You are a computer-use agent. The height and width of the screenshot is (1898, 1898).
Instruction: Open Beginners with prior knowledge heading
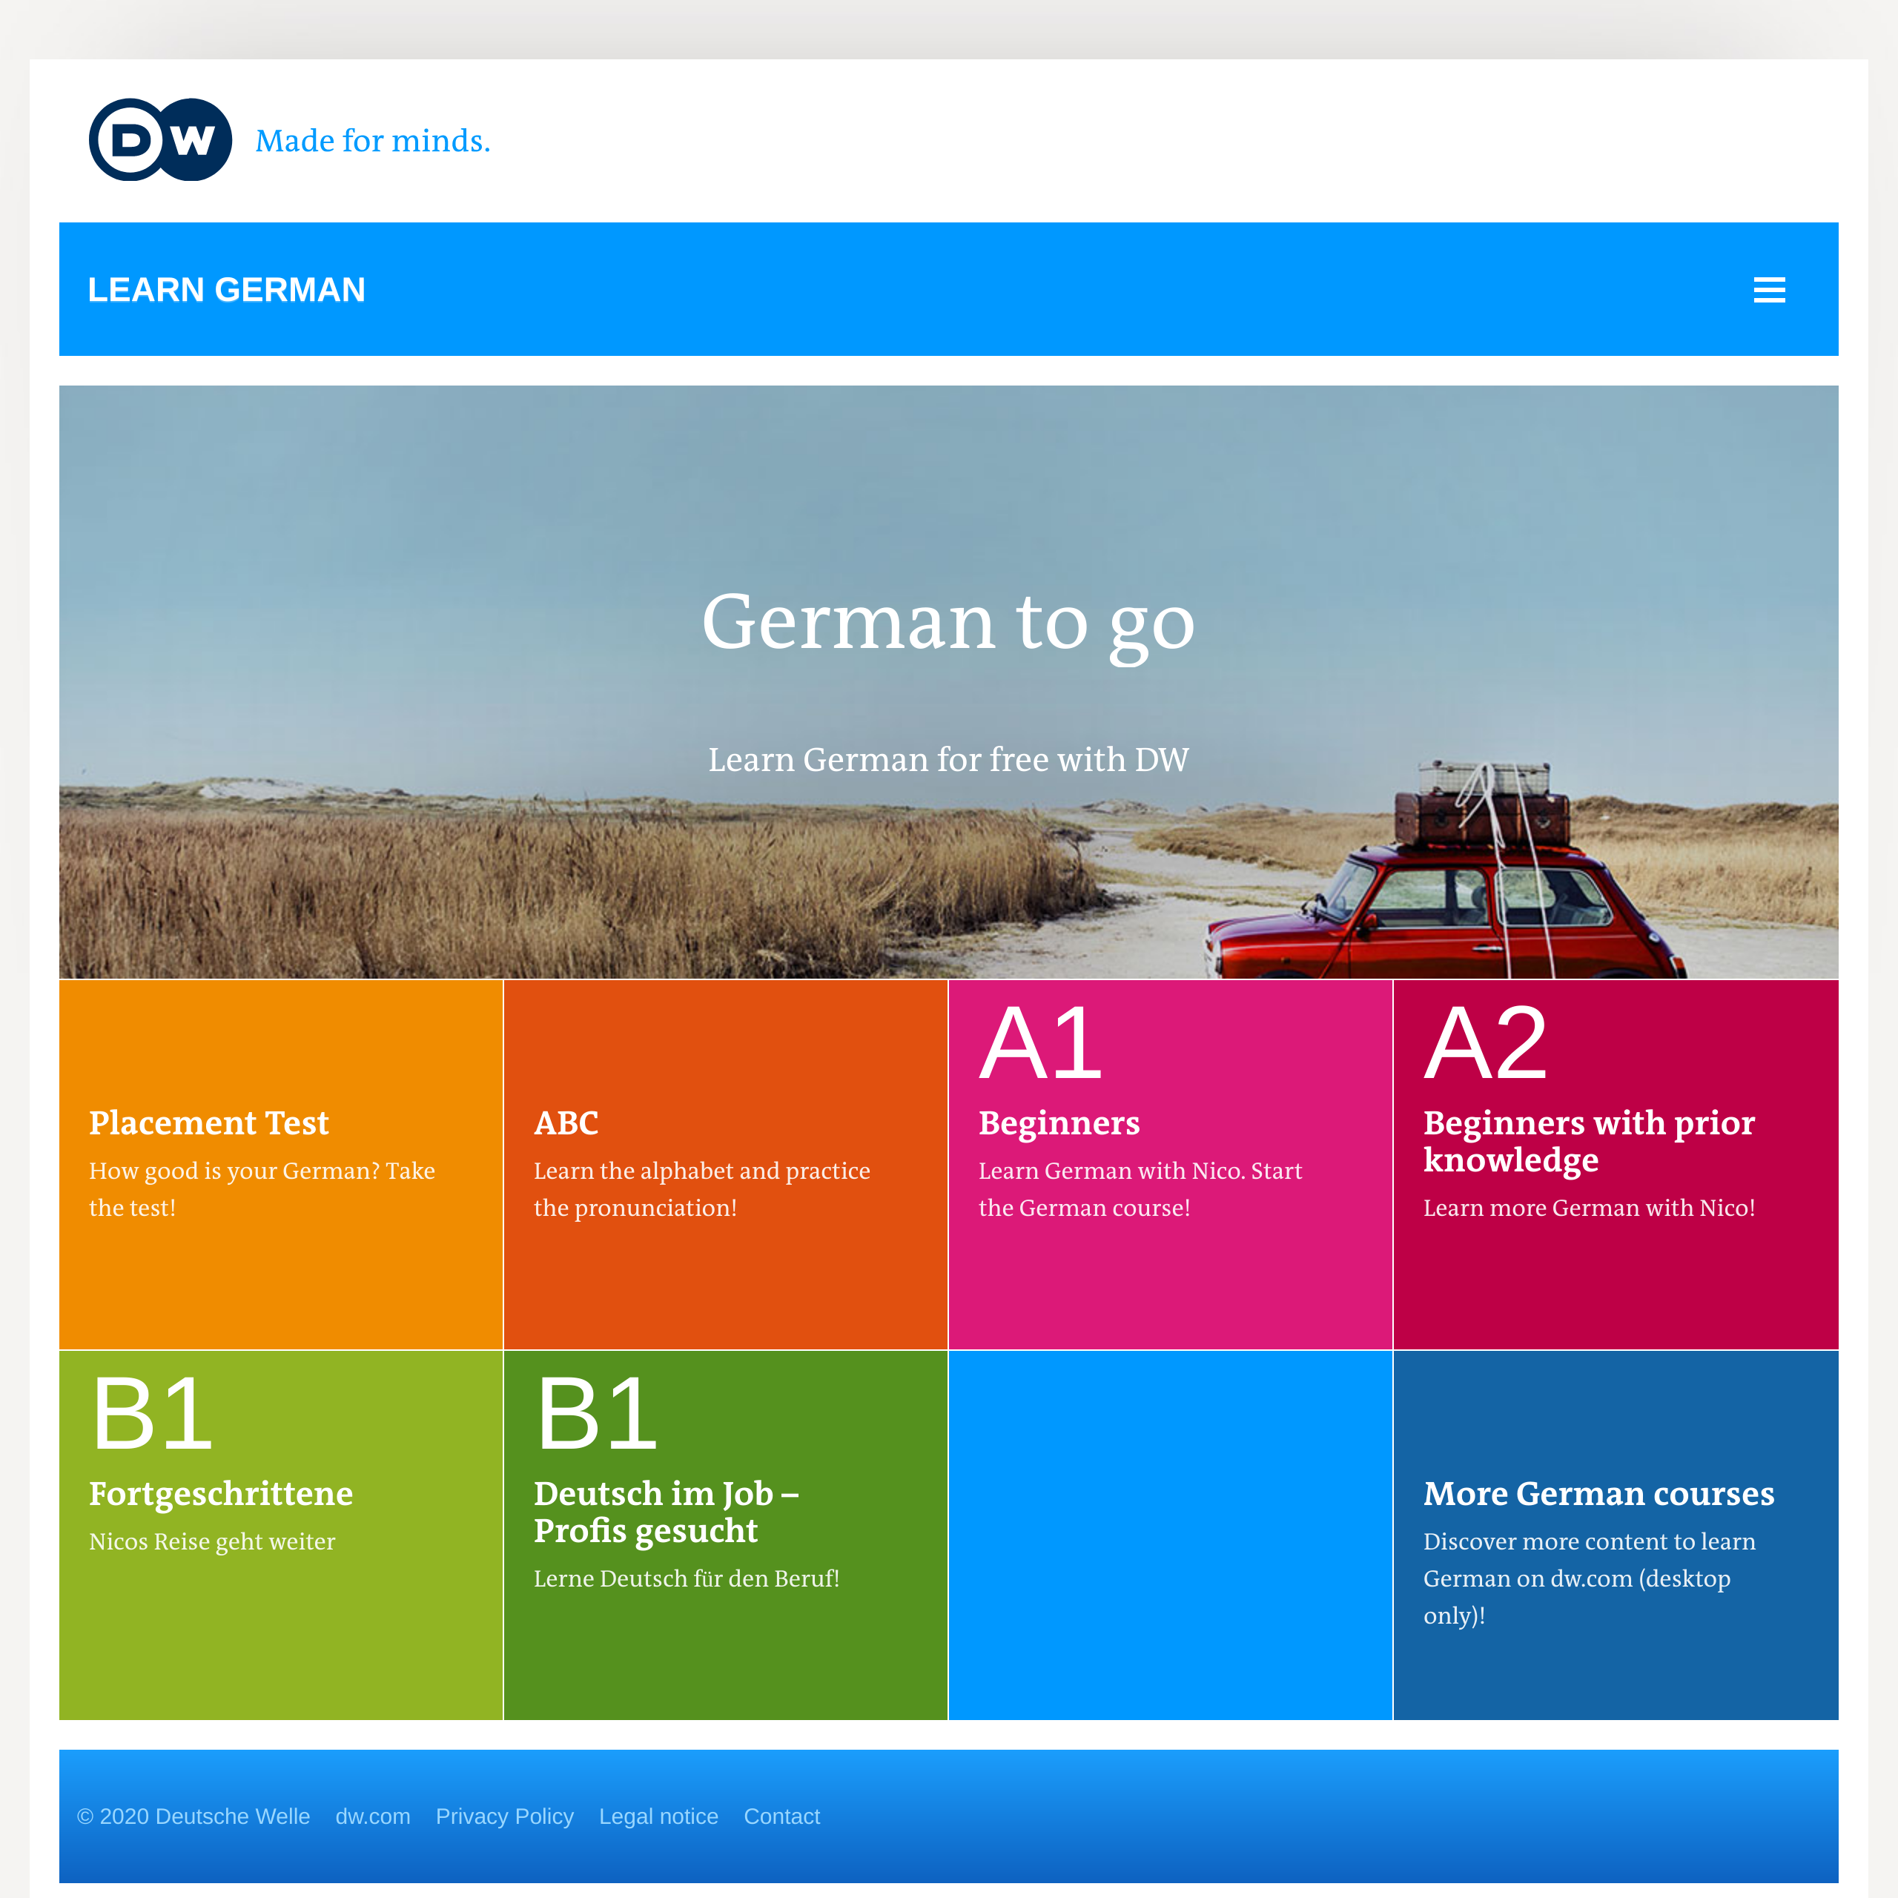1589,1140
